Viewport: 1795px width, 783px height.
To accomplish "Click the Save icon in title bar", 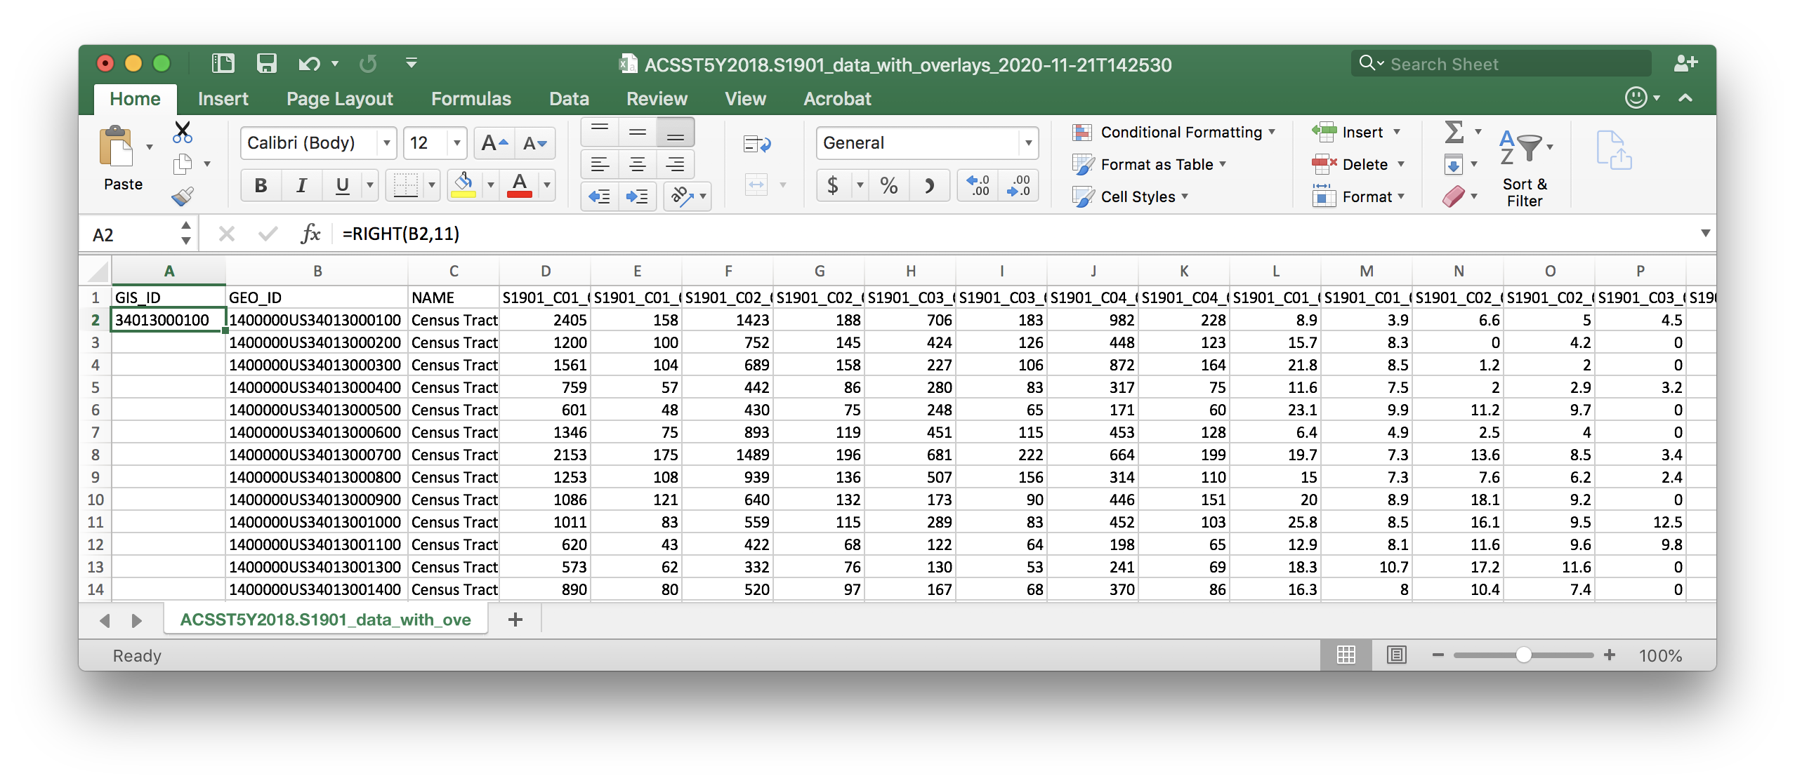I will click(x=266, y=64).
